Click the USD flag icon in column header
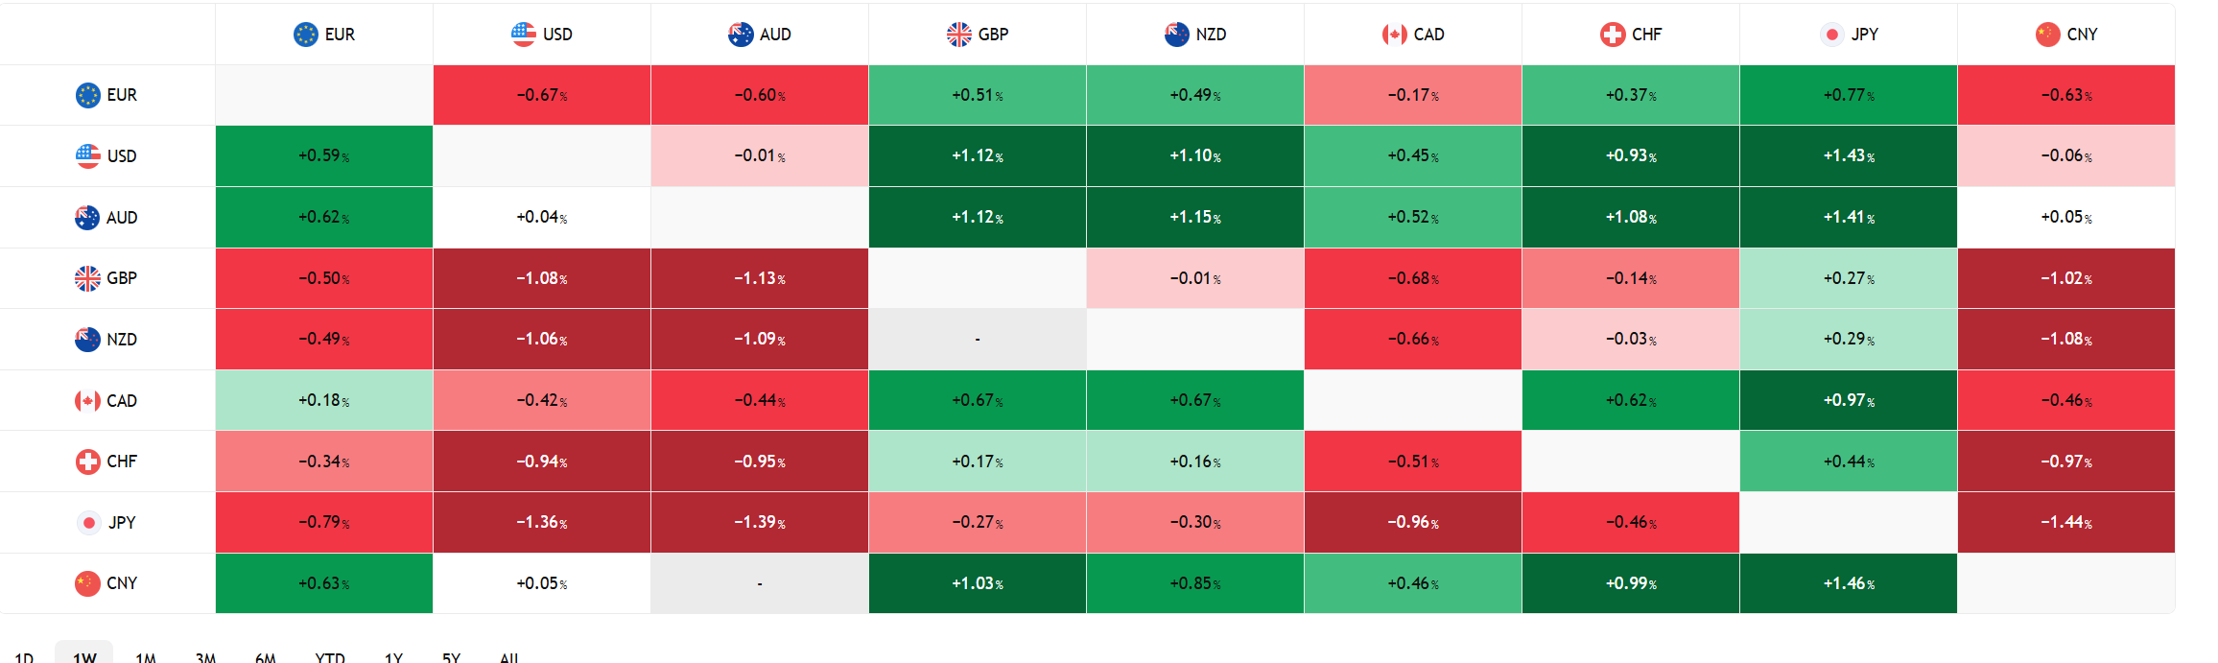The height and width of the screenshot is (663, 2218). 524,35
